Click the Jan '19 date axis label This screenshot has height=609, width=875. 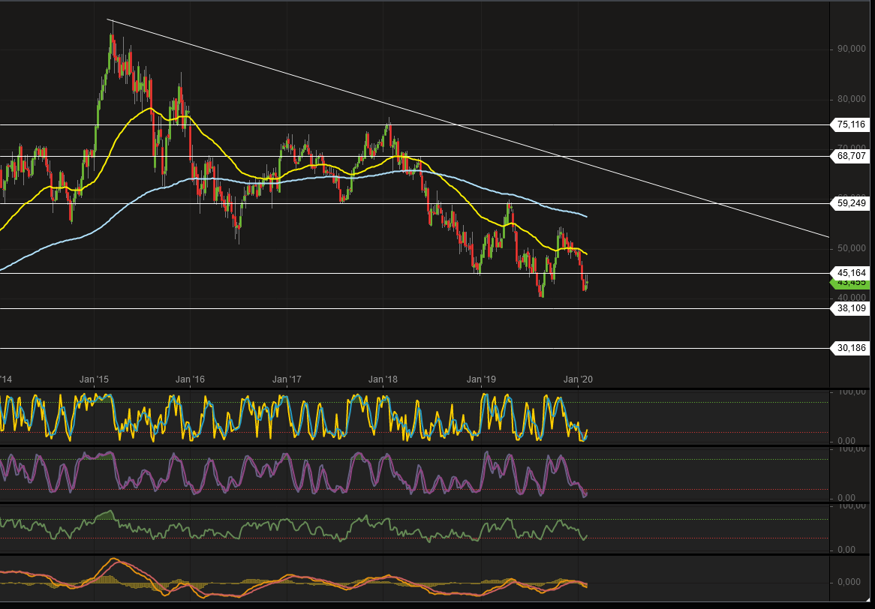(481, 379)
